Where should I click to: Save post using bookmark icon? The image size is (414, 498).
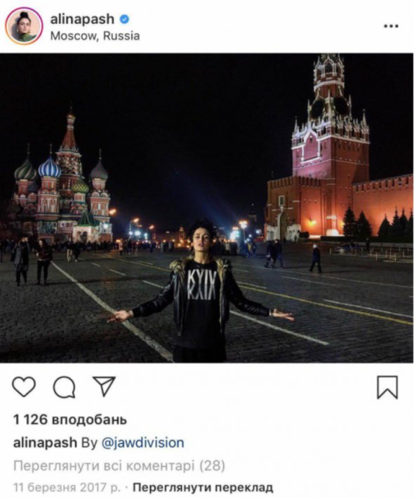tap(387, 387)
